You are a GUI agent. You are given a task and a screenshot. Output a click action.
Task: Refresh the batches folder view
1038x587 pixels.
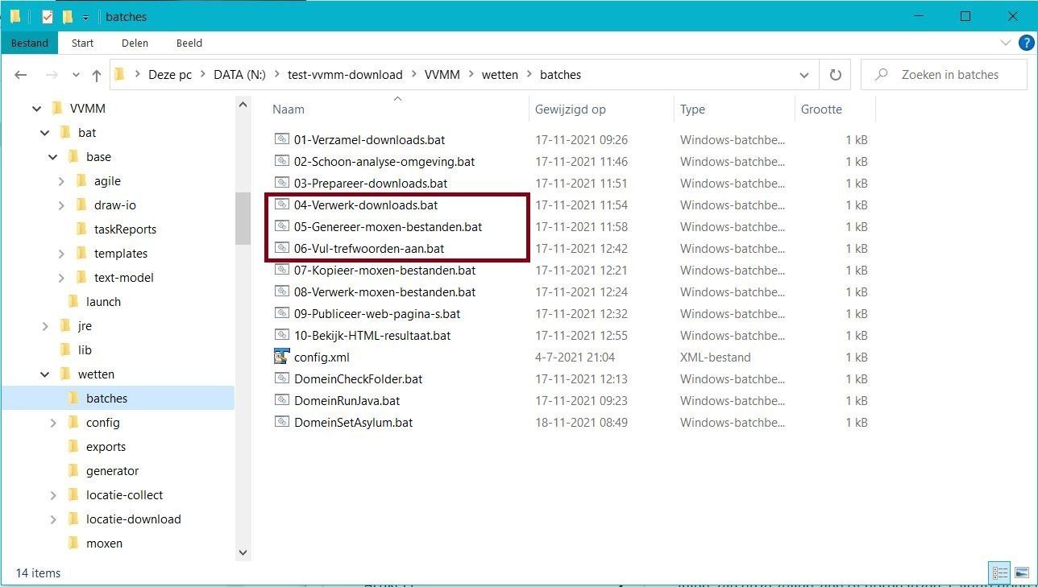pos(836,75)
